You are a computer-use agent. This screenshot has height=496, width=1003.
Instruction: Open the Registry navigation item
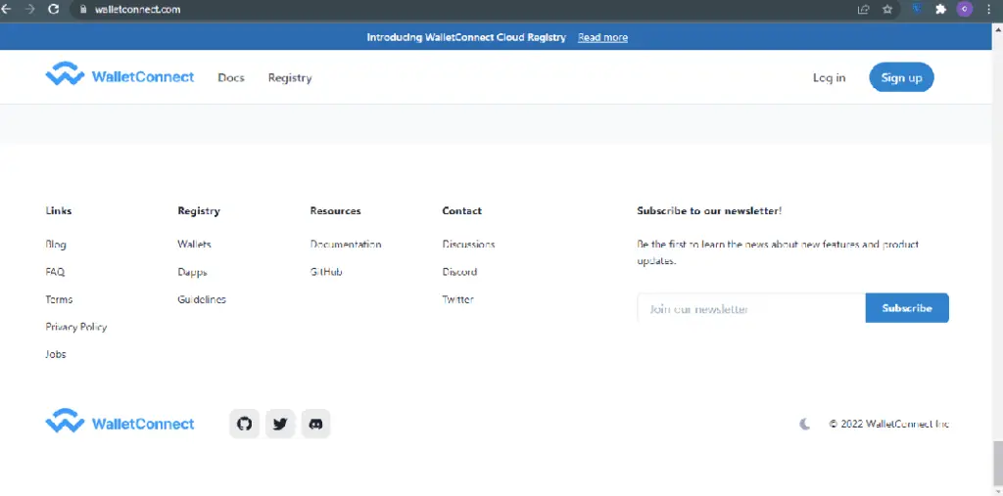[290, 77]
